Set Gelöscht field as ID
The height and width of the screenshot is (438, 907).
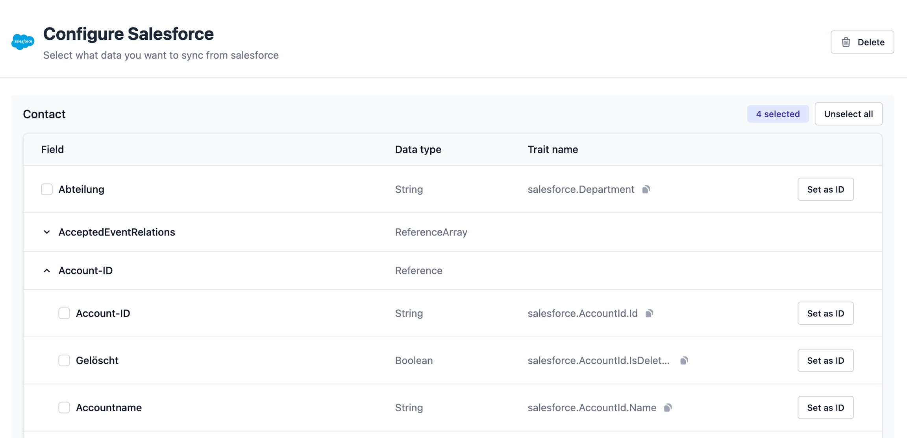[x=825, y=361]
